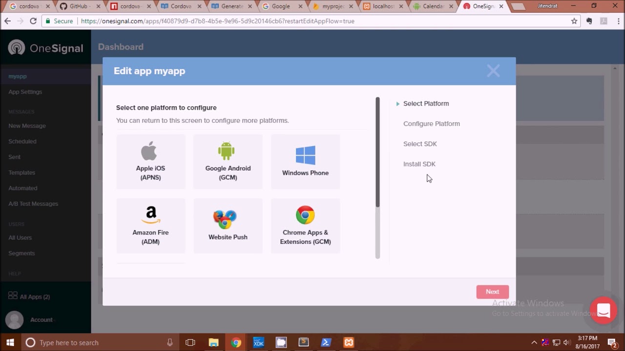Open Segments in sidebar
Image resolution: width=625 pixels, height=351 pixels.
pos(21,253)
